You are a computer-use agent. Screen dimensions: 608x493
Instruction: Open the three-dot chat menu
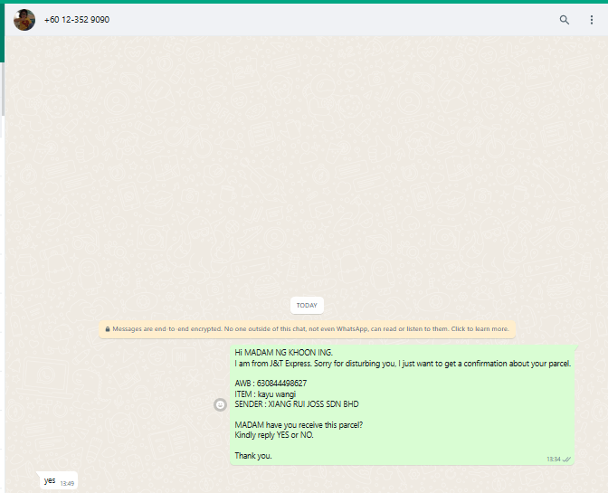point(592,20)
